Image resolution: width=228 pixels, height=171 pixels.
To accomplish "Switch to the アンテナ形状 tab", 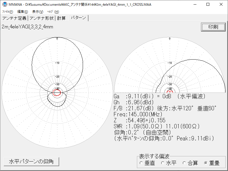I will point(42,18).
